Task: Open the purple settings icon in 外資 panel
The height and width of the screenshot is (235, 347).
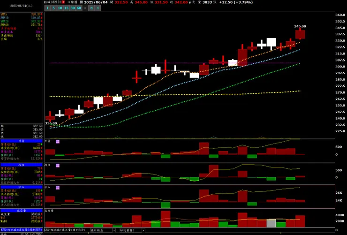Action: 58,142
